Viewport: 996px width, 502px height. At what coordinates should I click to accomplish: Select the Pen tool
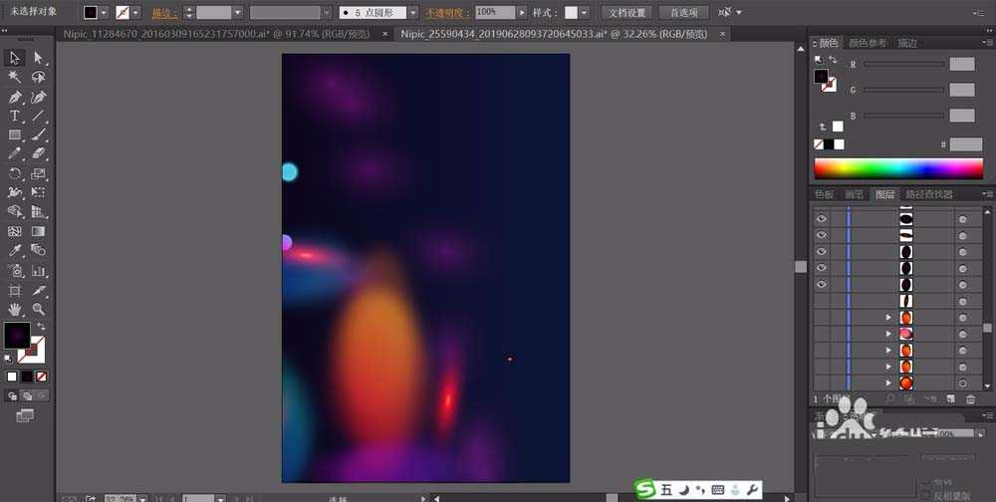tap(15, 98)
